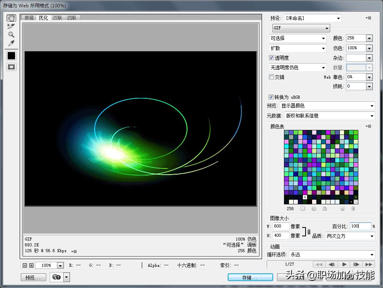383x288 pixels.
Task: Select the Hand tool
Action: pyautogui.click(x=11, y=17)
